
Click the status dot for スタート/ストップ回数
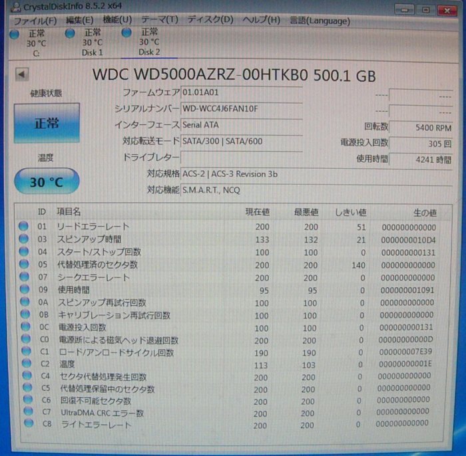pyautogui.click(x=24, y=251)
